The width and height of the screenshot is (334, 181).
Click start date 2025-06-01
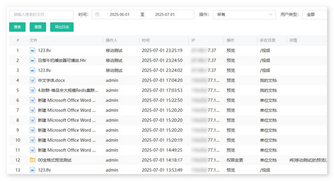pos(120,15)
